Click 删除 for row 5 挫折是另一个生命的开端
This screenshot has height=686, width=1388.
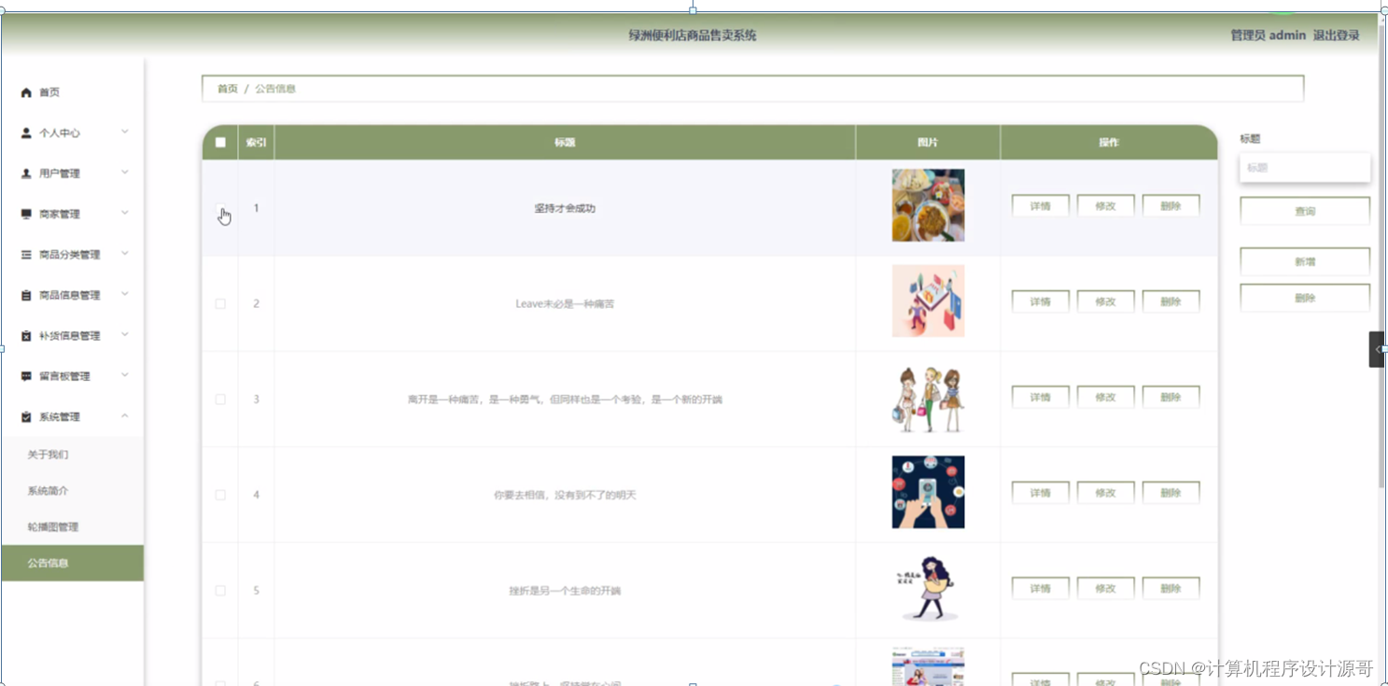pos(1171,589)
